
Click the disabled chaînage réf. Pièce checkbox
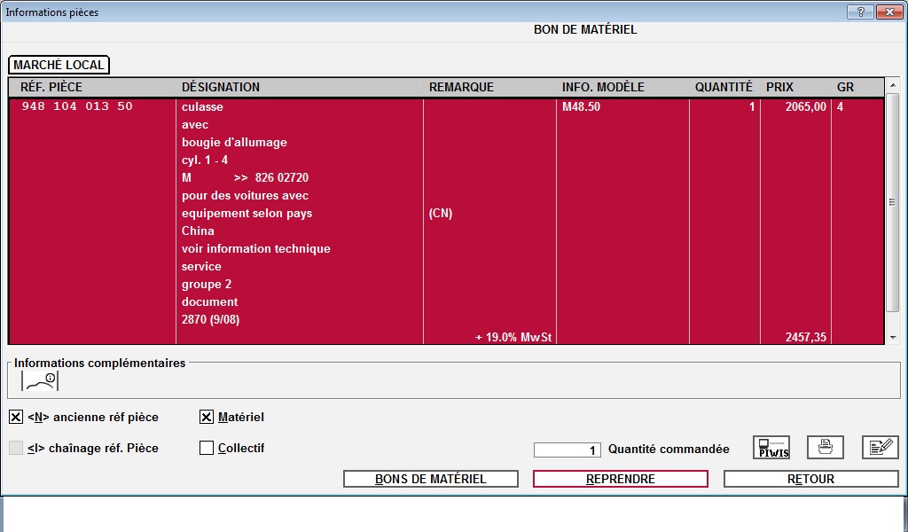tap(16, 448)
